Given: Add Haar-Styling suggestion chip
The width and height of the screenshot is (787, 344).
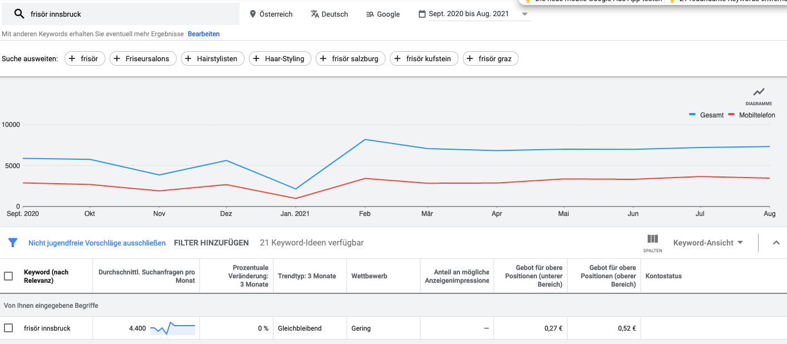Looking at the screenshot, I should pyautogui.click(x=280, y=58).
